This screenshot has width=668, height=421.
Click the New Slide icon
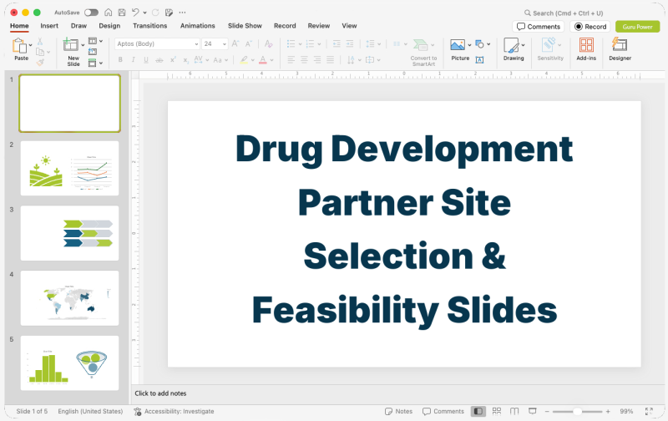point(71,45)
